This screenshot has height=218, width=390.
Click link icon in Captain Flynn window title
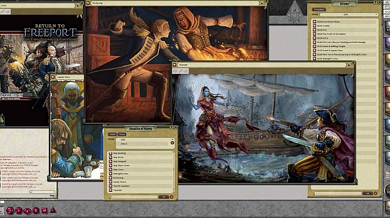click(x=52, y=77)
